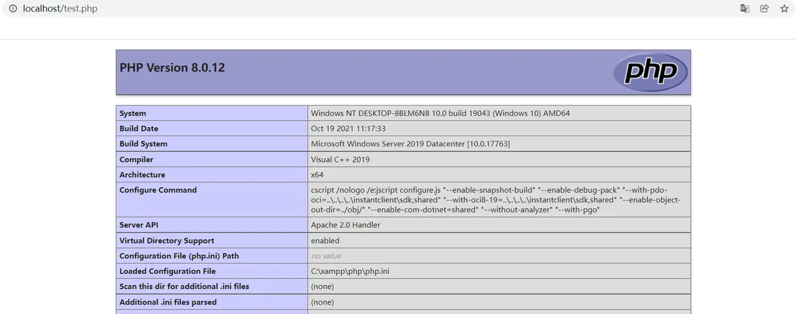Click the Oct 19 2021 11:17:33 value
Image resolution: width=796 pixels, height=314 pixels.
[348, 128]
